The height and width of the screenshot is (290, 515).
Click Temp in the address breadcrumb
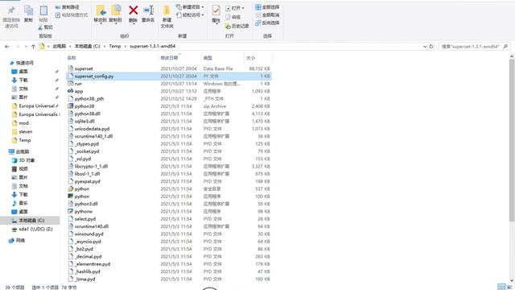click(115, 47)
